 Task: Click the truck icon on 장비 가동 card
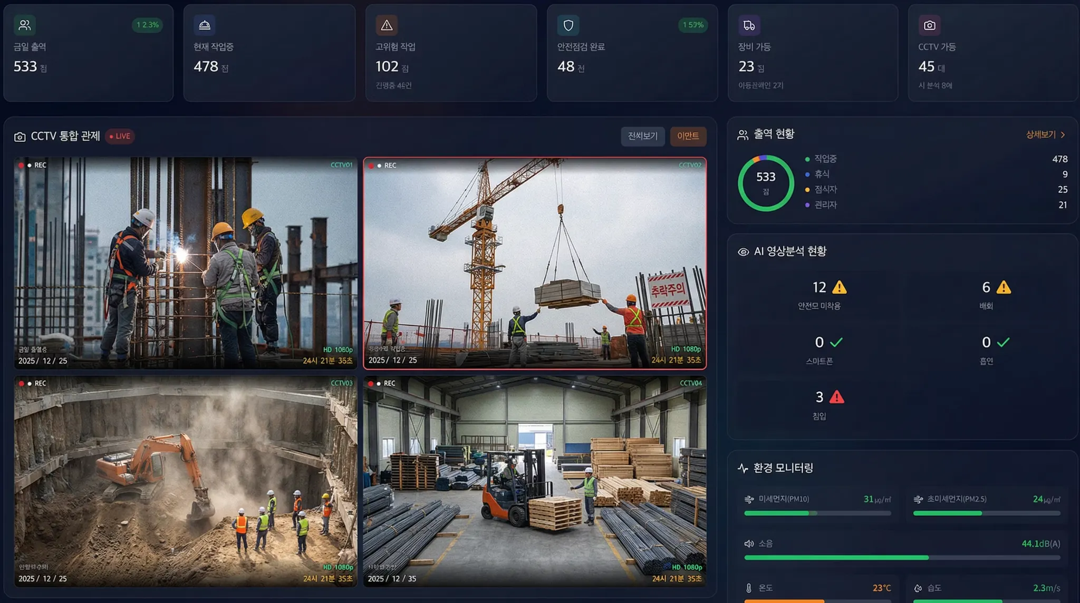pyautogui.click(x=749, y=25)
